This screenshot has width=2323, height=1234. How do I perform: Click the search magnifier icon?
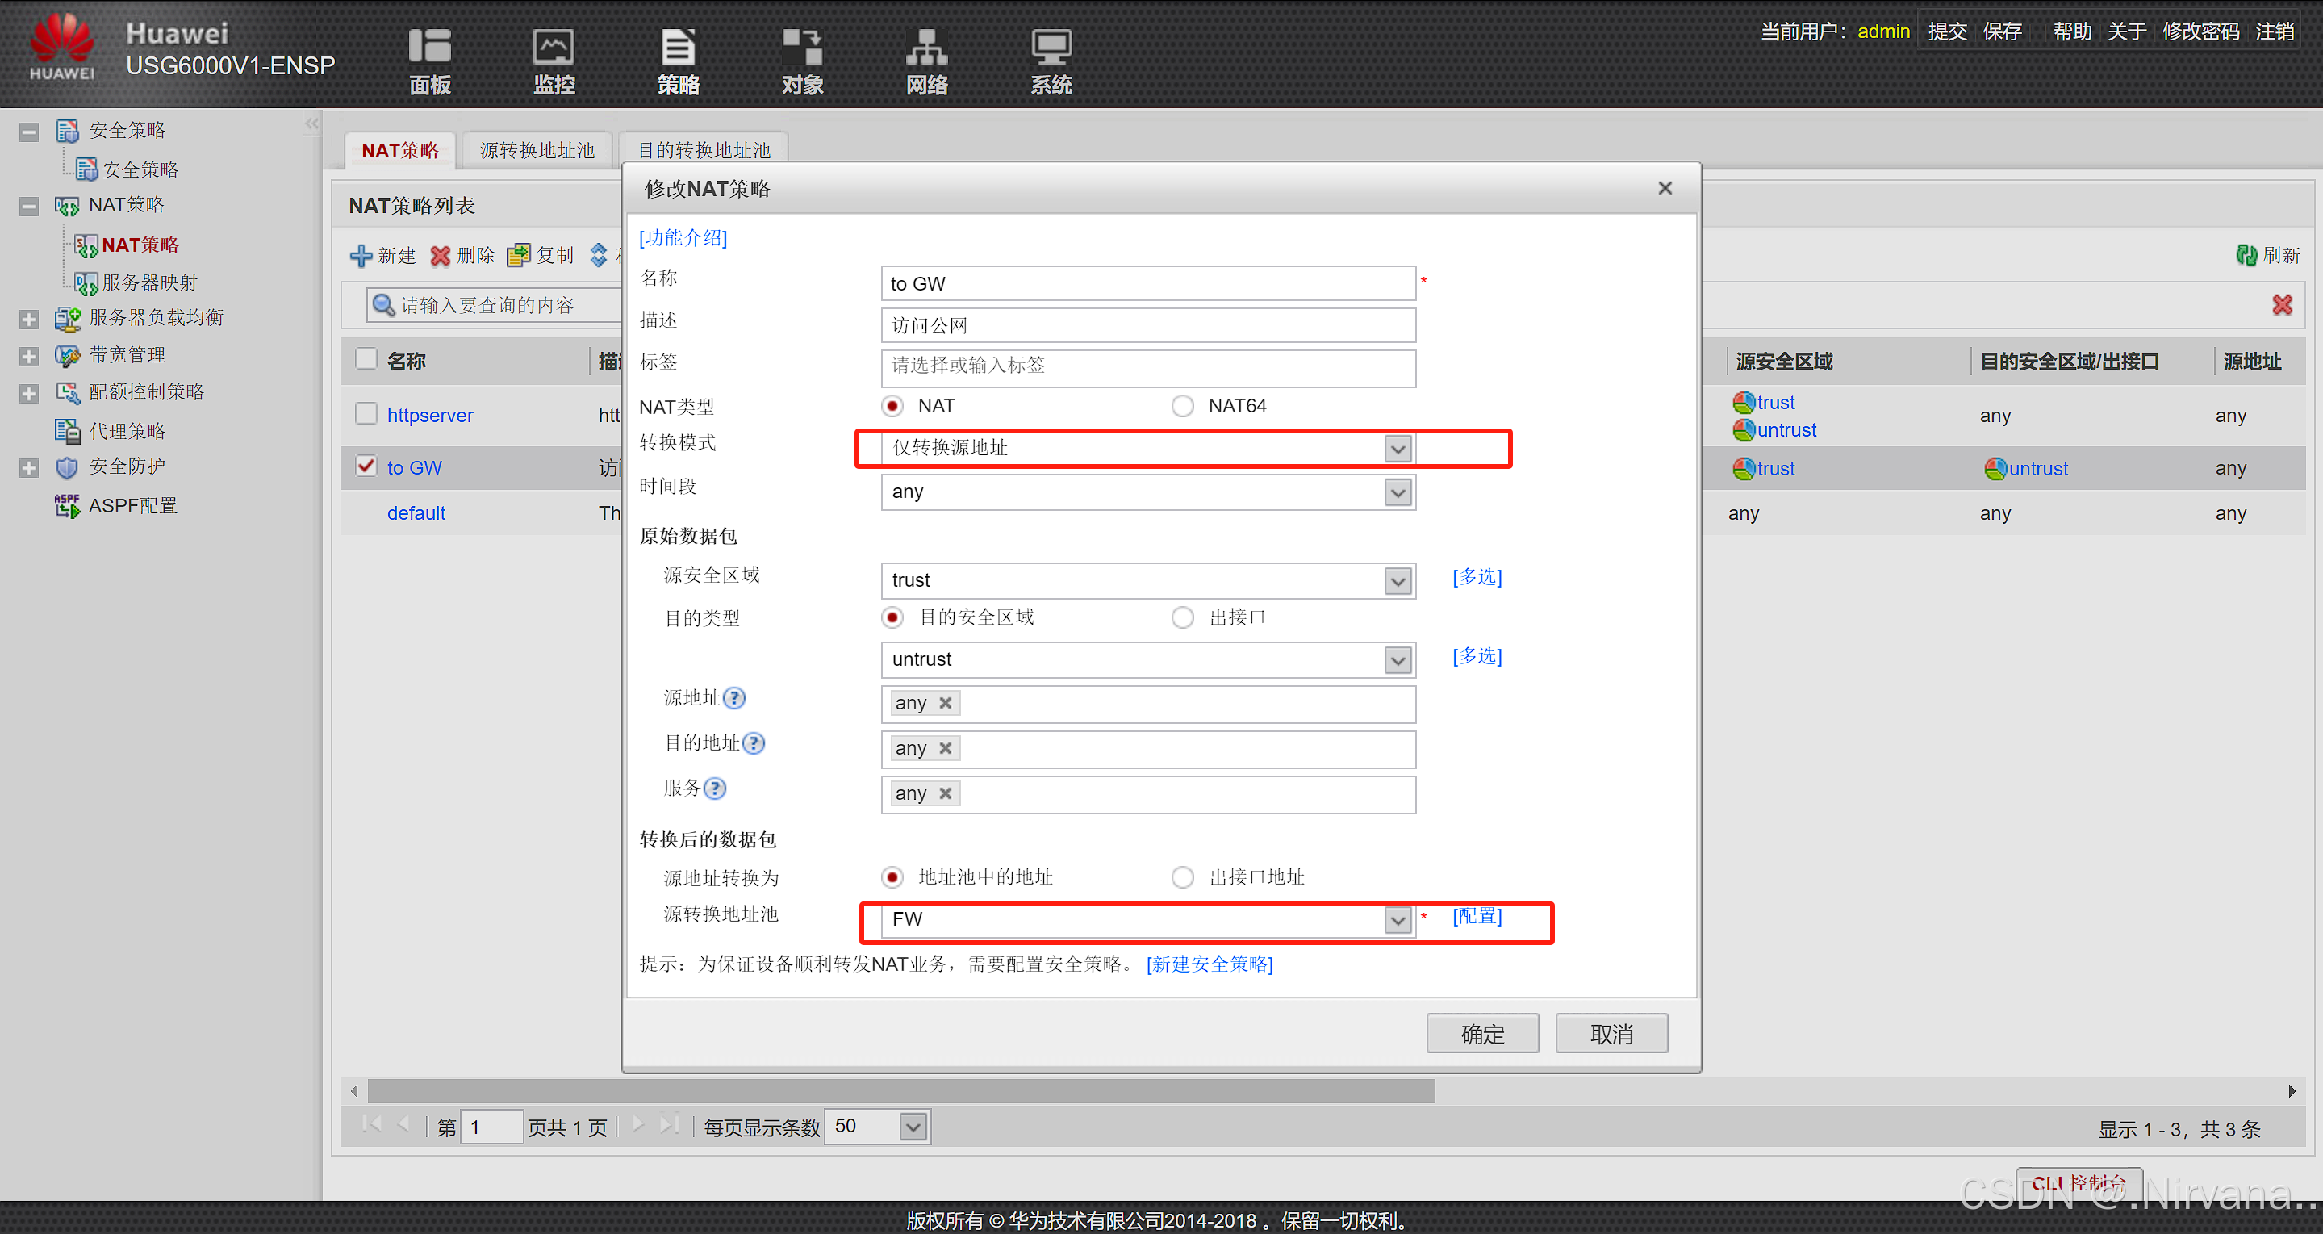tap(383, 305)
